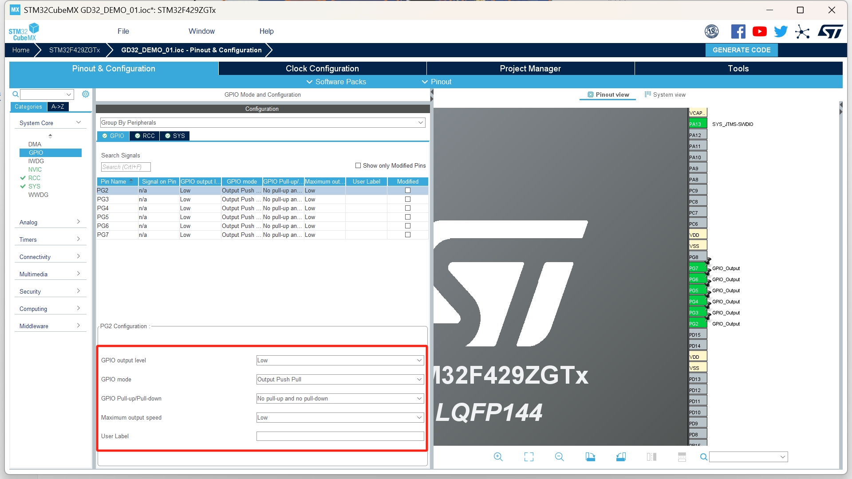The image size is (852, 479).
Task: Toggle the Modified checkbox for PG3
Action: click(408, 199)
